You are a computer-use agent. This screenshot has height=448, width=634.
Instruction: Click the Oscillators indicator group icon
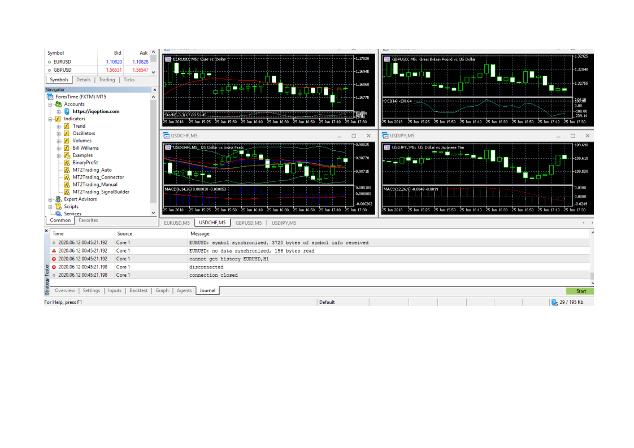coord(67,133)
